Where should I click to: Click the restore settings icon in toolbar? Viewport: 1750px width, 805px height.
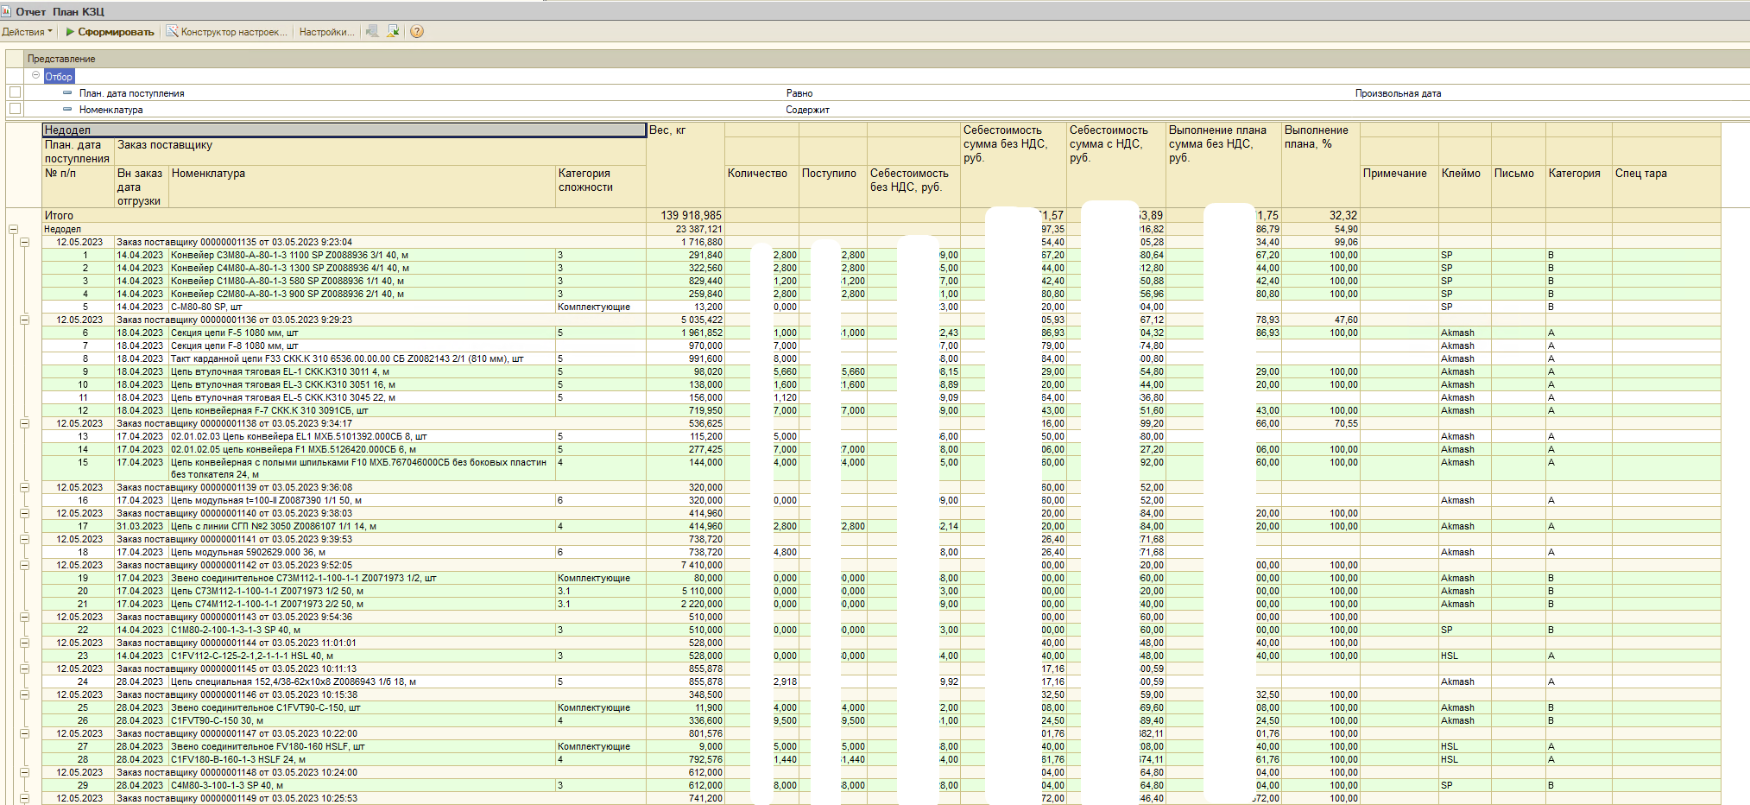click(372, 31)
